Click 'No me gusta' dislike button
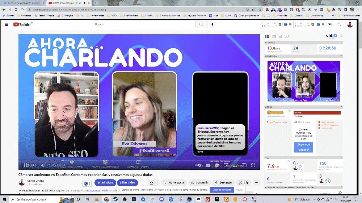The image size is (362, 203). [x=174, y=182]
